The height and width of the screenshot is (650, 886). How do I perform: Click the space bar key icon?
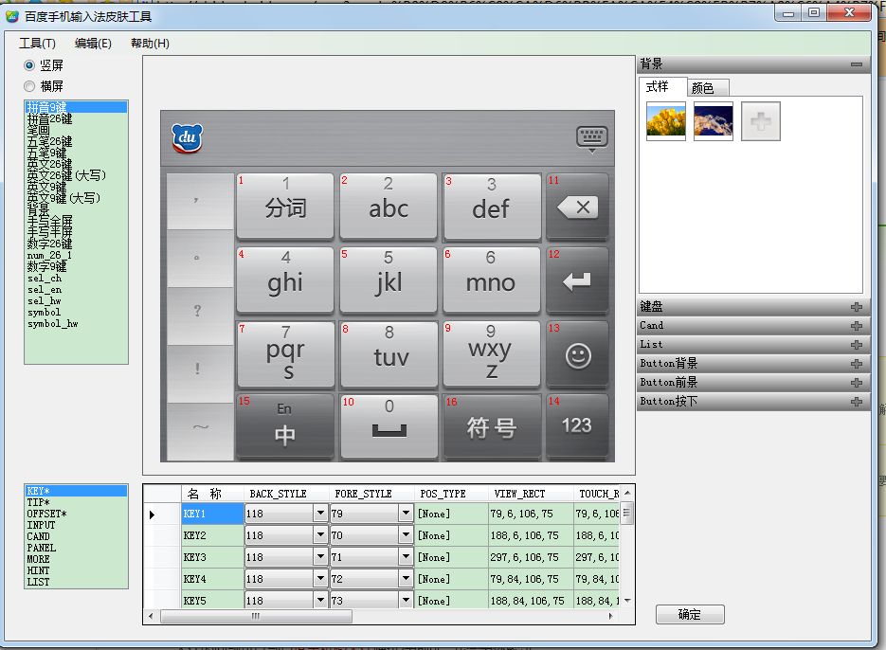tap(389, 426)
